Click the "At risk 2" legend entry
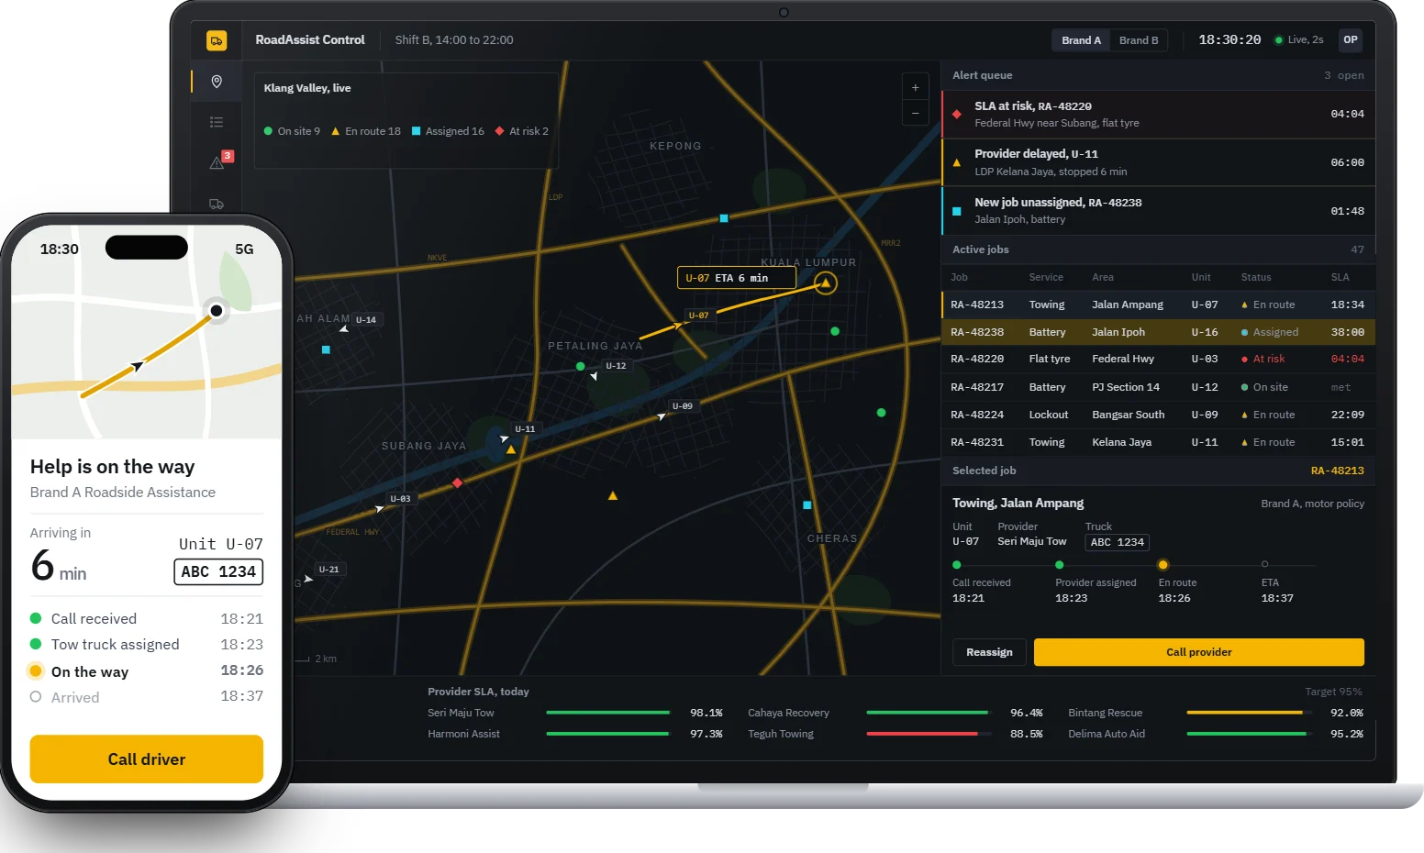The width and height of the screenshot is (1424, 853). 522,131
